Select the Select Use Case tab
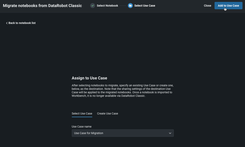The height and width of the screenshot is (147, 245). [x=82, y=114]
